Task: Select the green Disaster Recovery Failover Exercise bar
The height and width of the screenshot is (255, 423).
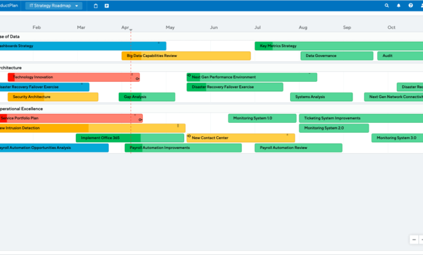Action: pyautogui.click(x=235, y=87)
